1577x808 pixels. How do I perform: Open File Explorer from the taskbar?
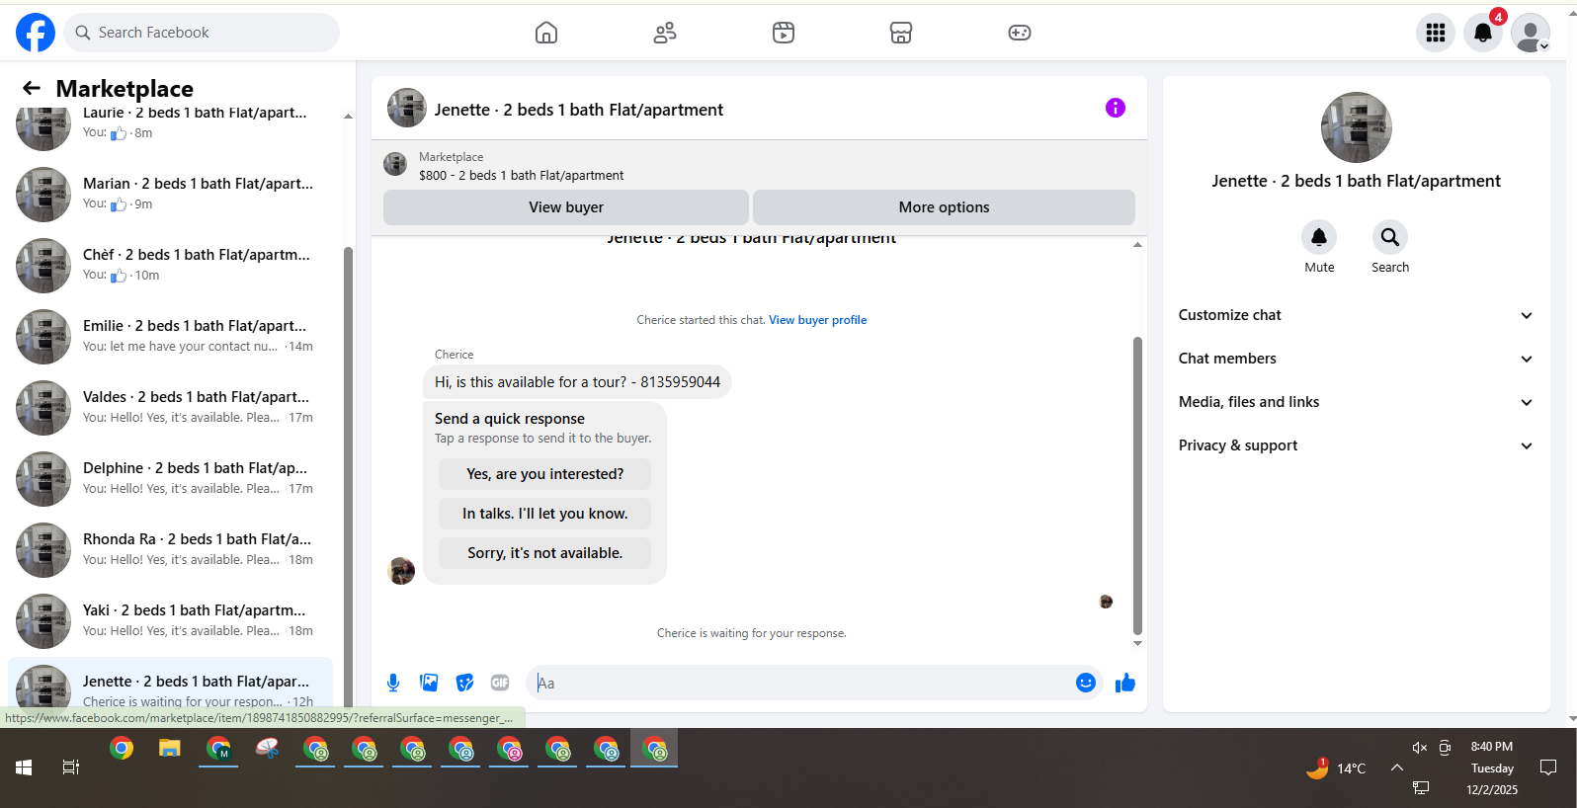[x=170, y=749]
